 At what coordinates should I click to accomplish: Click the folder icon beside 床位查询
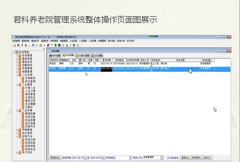(x=23, y=81)
